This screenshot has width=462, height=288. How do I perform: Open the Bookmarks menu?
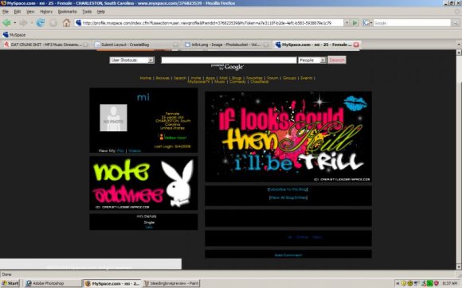(67, 12)
